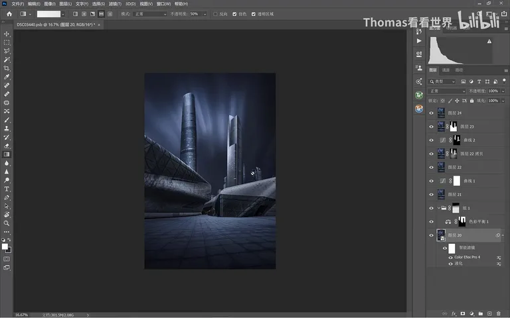Open the 窗口(W) menu
This screenshot has height=318, width=510.
[x=163, y=4]
